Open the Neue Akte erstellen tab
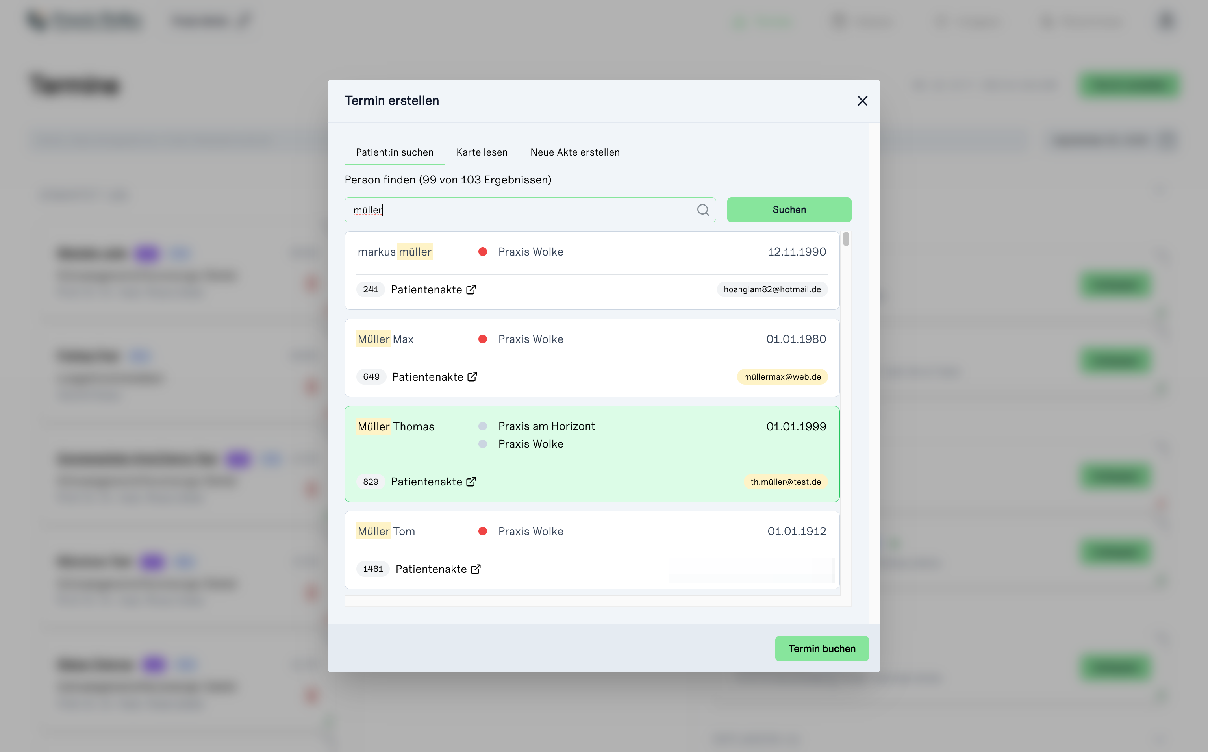This screenshot has width=1208, height=752. [575, 152]
